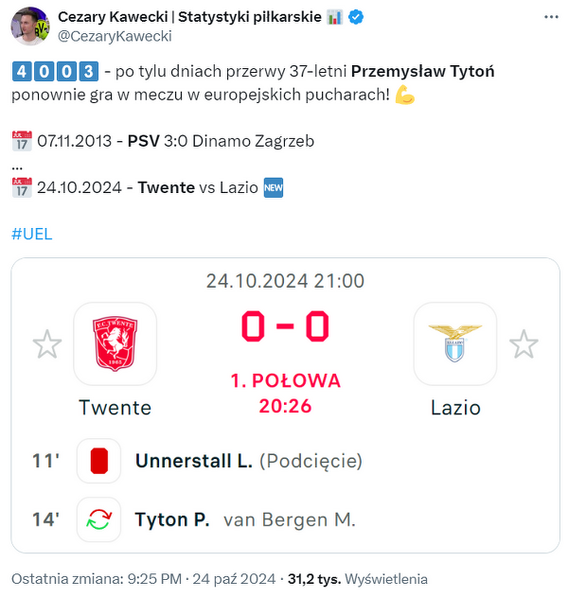Click the FC Twente club crest
Screen dimensions: 568x597
pos(115,343)
